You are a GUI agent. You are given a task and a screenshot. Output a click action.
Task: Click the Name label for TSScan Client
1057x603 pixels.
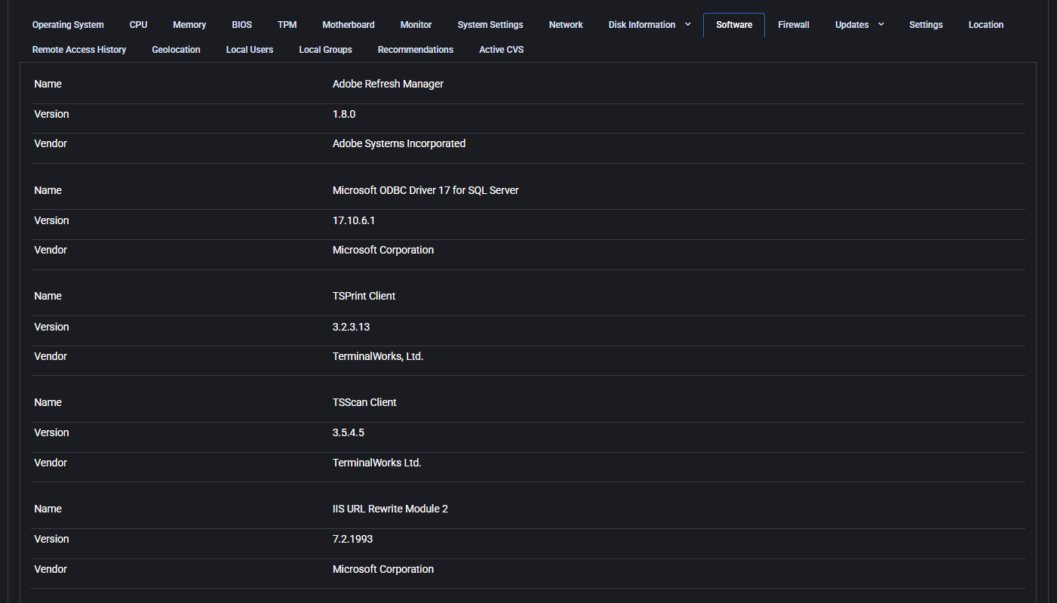coord(48,403)
